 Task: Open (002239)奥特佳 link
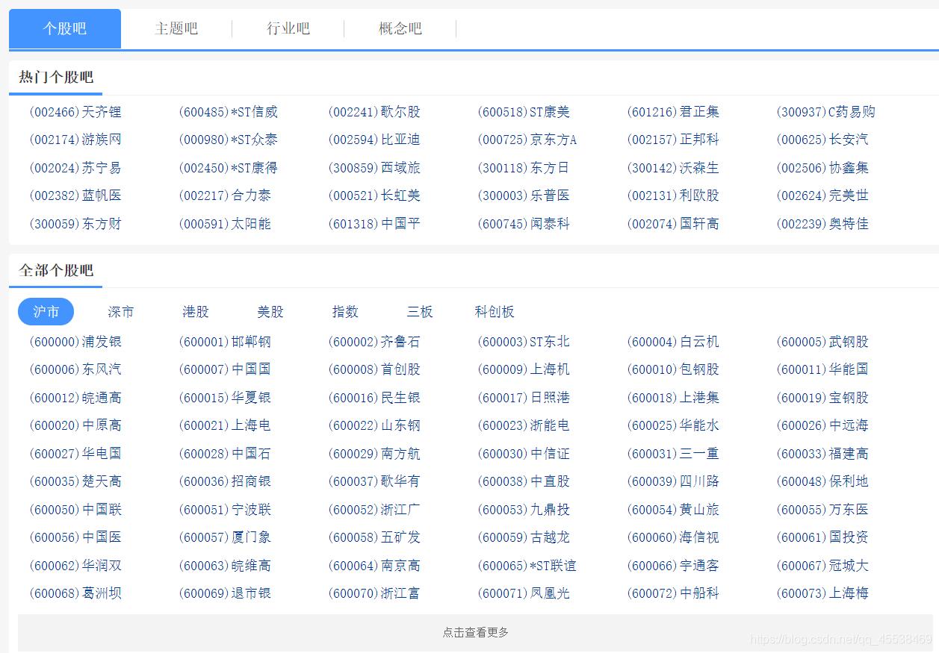[822, 224]
